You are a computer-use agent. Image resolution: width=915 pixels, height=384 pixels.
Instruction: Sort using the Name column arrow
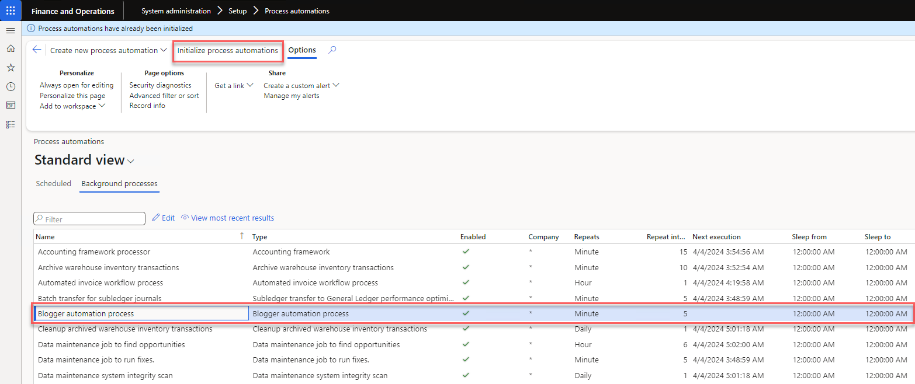[242, 236]
